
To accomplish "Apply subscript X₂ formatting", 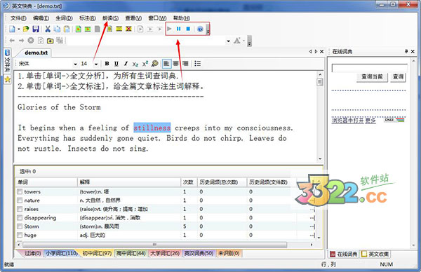I will [135, 64].
